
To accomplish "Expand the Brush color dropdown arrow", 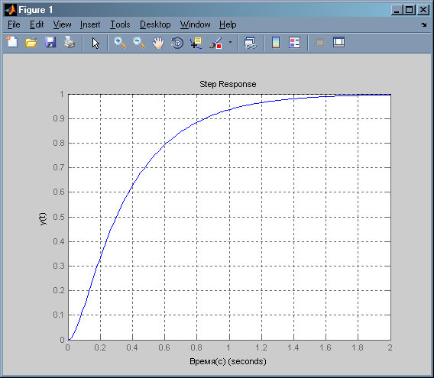I will point(230,43).
